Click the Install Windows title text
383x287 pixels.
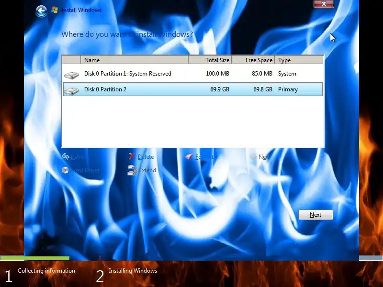(x=81, y=10)
